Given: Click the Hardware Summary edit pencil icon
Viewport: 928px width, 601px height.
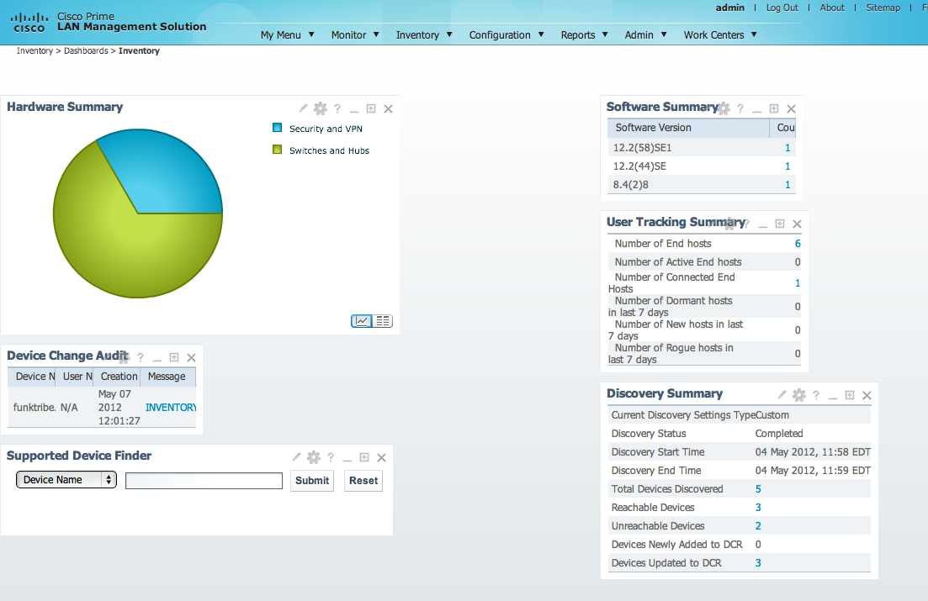Looking at the screenshot, I should pos(304,108).
